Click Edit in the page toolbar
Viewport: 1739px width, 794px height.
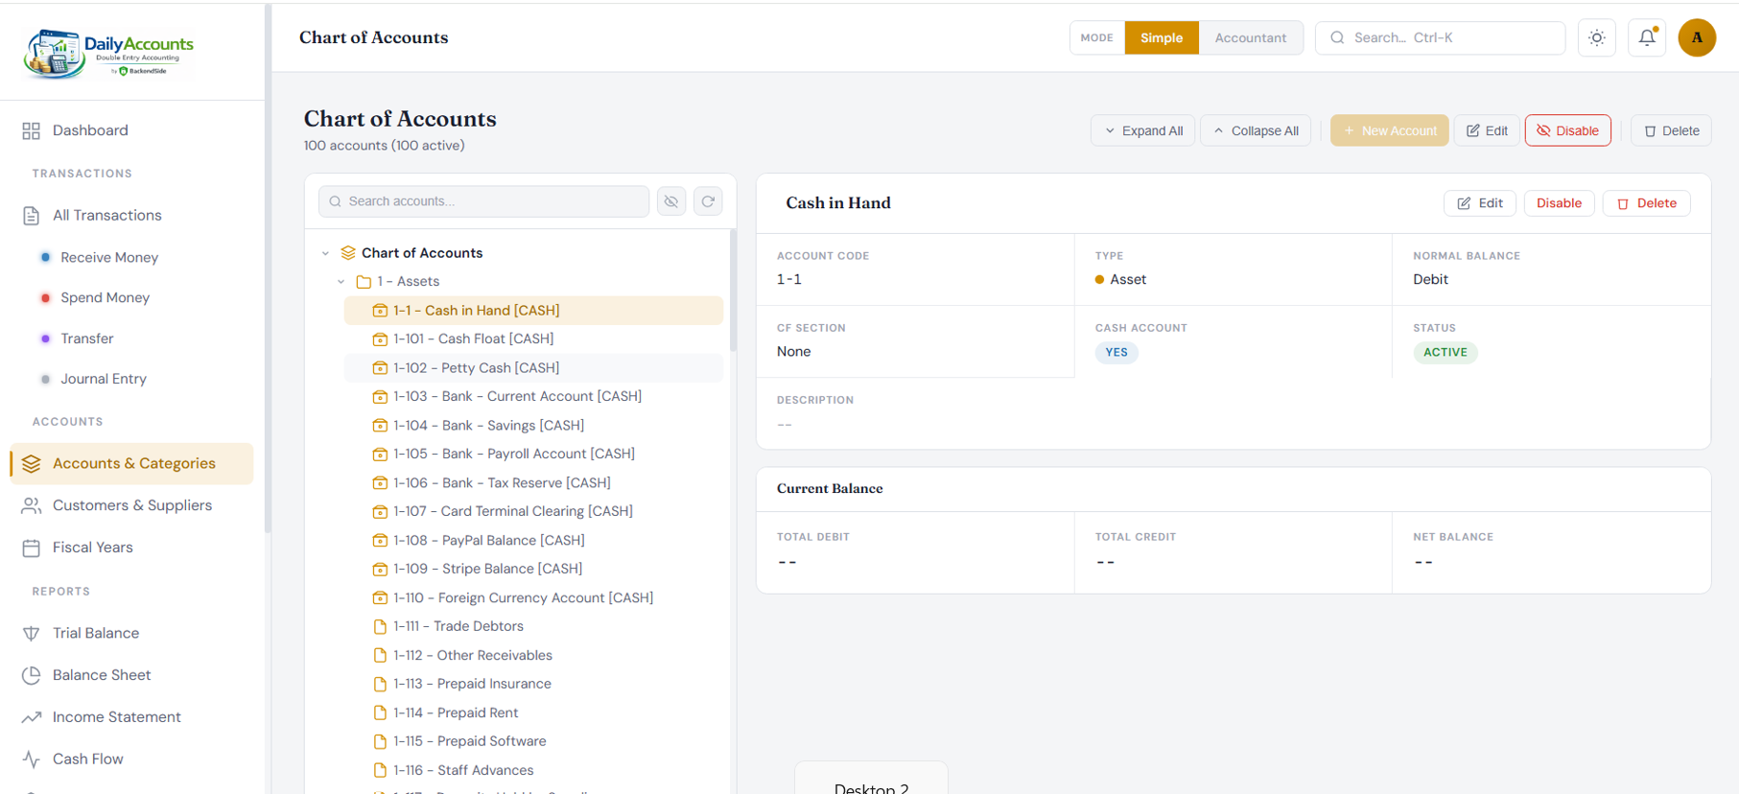(x=1487, y=130)
